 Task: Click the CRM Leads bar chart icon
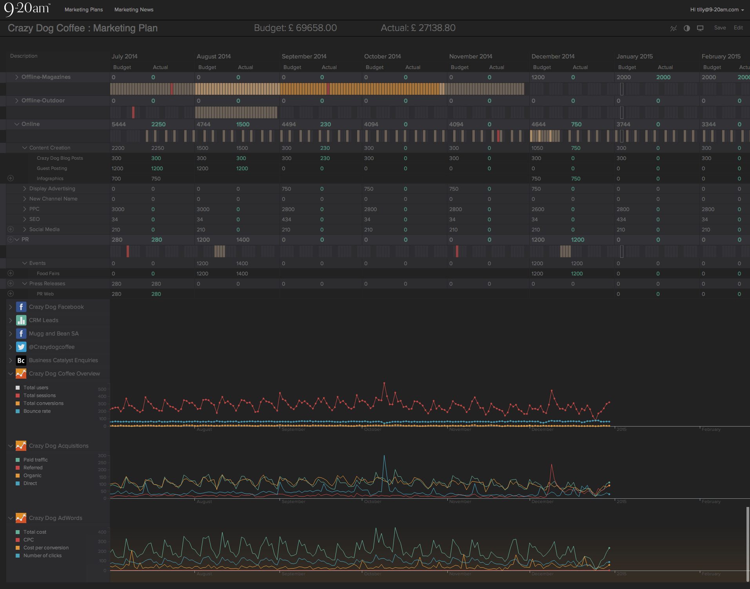click(21, 320)
